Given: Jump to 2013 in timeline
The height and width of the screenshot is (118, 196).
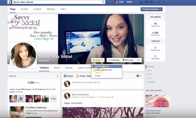Looking at the screenshot, I should pos(149,74).
